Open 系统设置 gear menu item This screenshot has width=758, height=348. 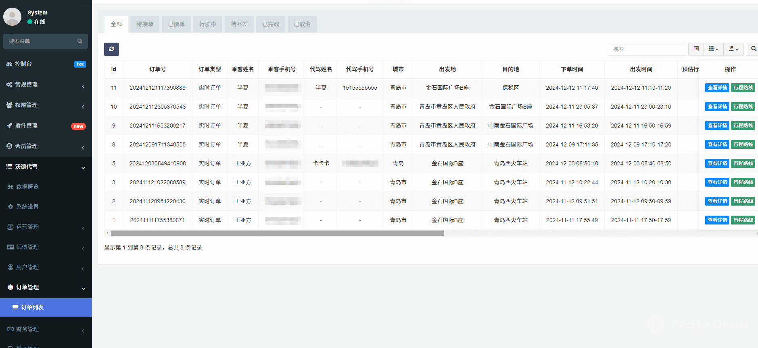pos(27,207)
